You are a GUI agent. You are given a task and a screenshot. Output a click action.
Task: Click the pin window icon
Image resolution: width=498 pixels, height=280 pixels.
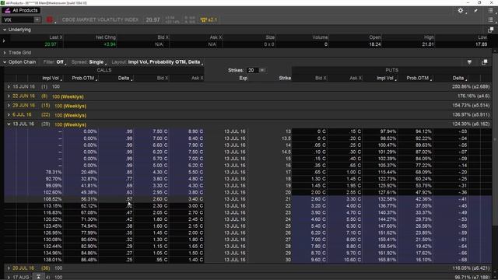(475, 11)
